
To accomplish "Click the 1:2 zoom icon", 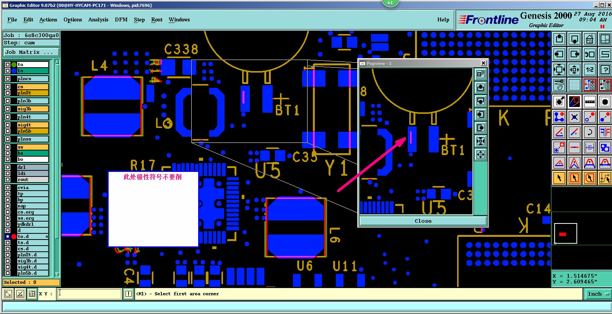I will coord(590,70).
